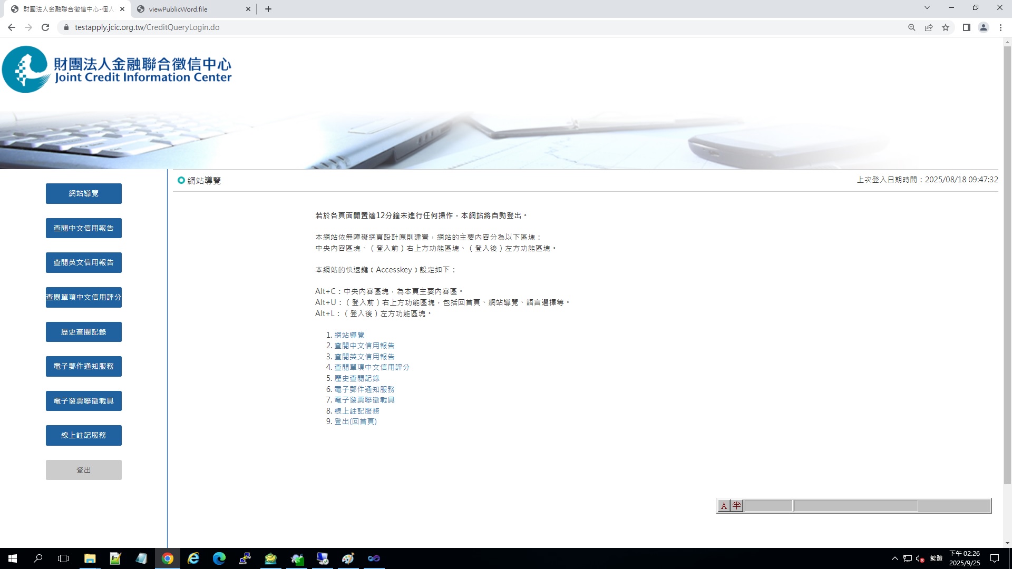Click share this page icon

point(929,27)
